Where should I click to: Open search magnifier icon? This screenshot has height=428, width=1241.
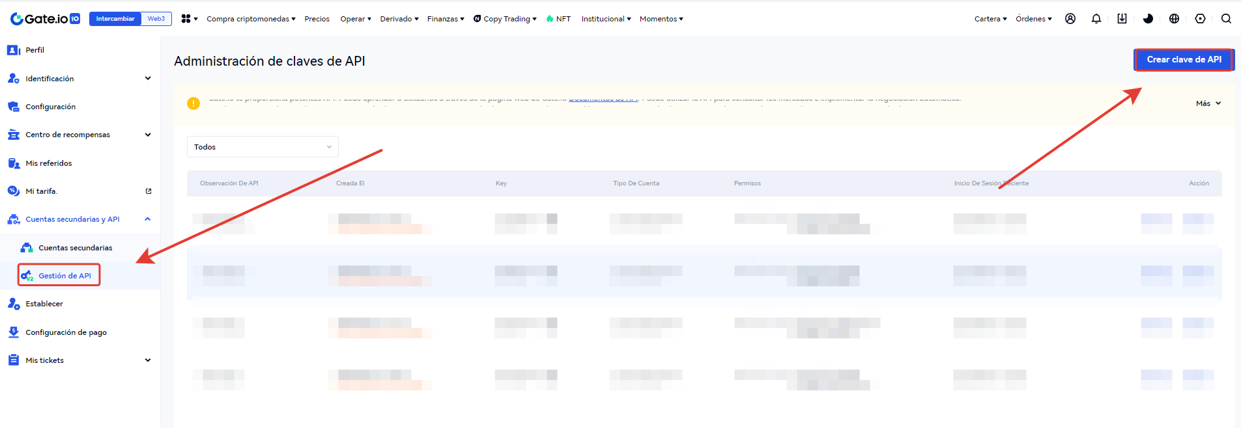(1226, 19)
